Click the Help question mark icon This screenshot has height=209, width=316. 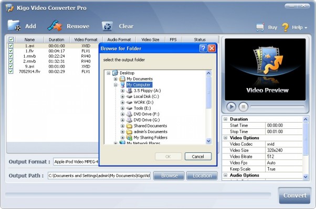[285, 27]
